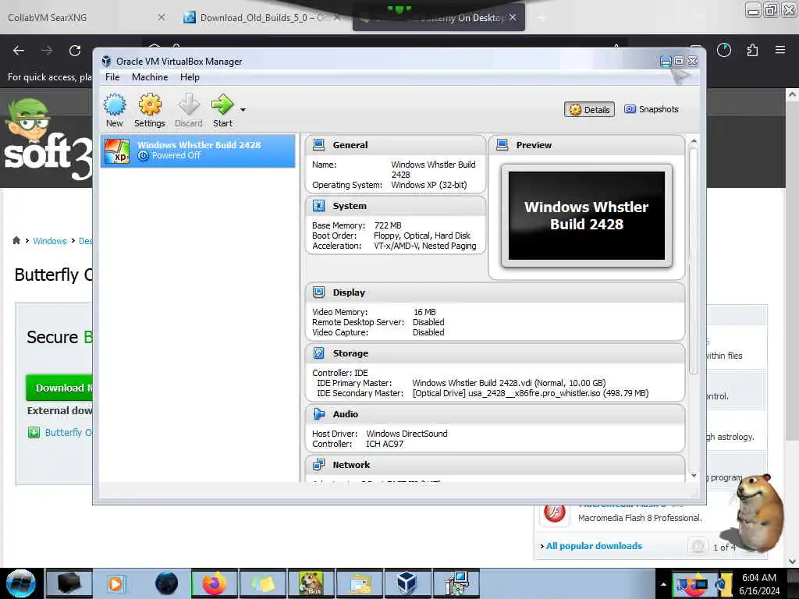Screen dimensions: 799x599
Task: Click the IDE Primary Master vdi entry
Action: 509,383
